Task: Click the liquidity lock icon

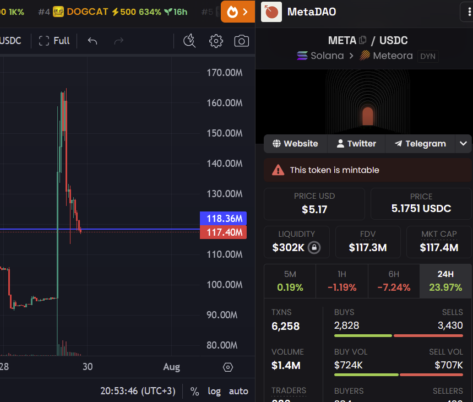Action: [314, 248]
